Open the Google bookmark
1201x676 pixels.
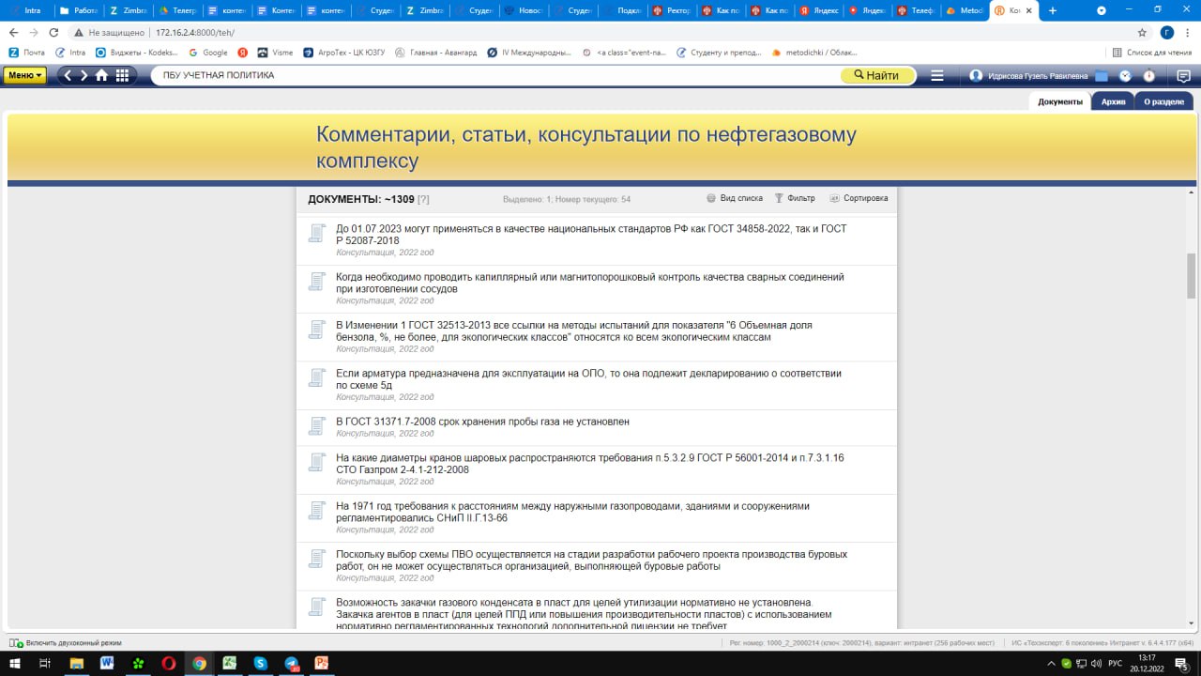click(208, 53)
